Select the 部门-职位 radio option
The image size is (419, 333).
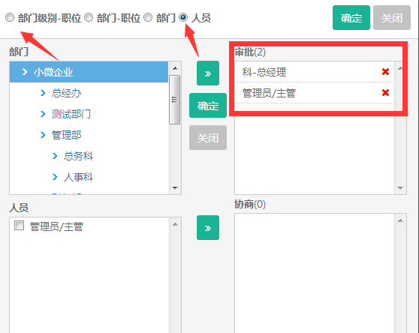89,17
